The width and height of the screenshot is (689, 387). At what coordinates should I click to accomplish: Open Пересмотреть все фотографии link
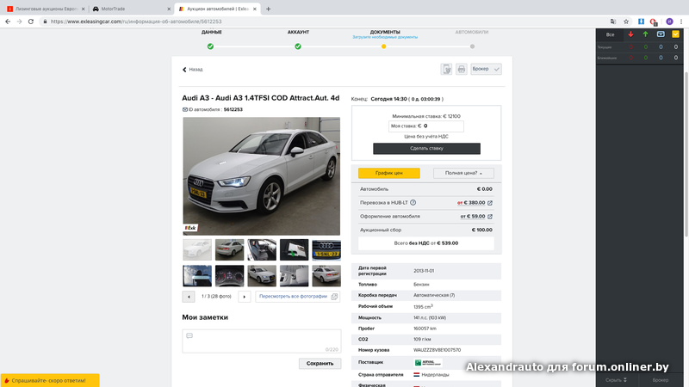coord(293,297)
